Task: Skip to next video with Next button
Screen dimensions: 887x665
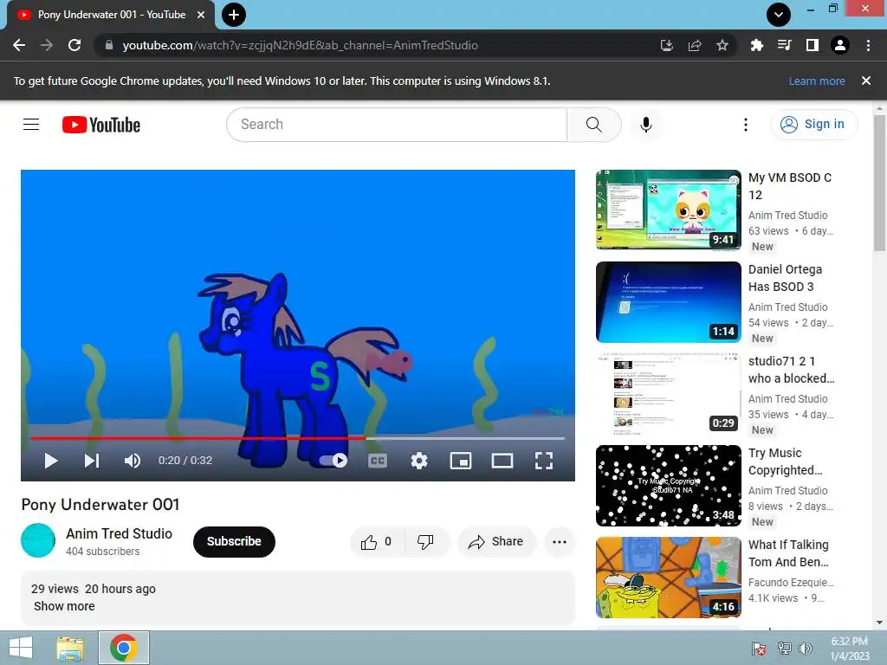Action: tap(92, 461)
